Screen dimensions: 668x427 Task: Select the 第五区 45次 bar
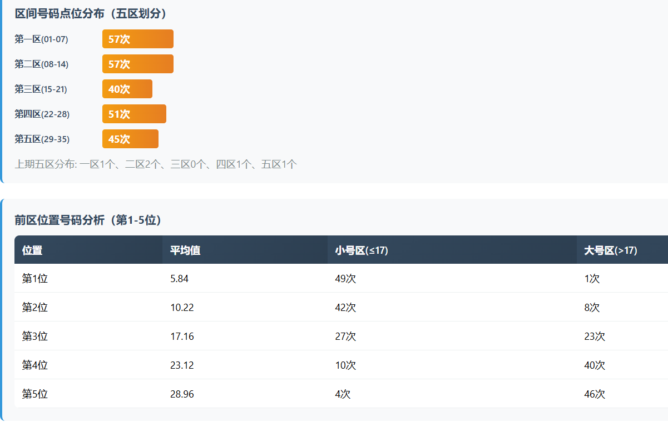pos(130,139)
